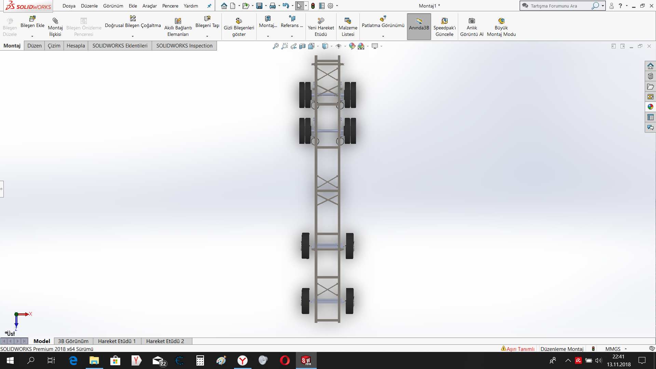Click Düzenleme Montaj status text
The width and height of the screenshot is (656, 369).
[x=562, y=349]
